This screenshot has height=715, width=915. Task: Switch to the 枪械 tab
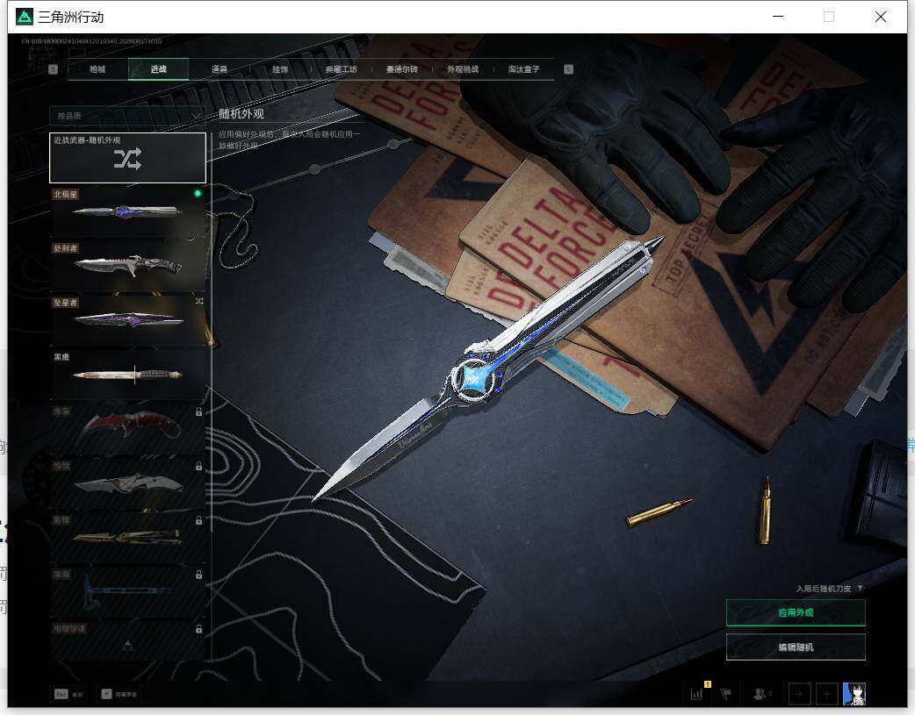point(97,68)
